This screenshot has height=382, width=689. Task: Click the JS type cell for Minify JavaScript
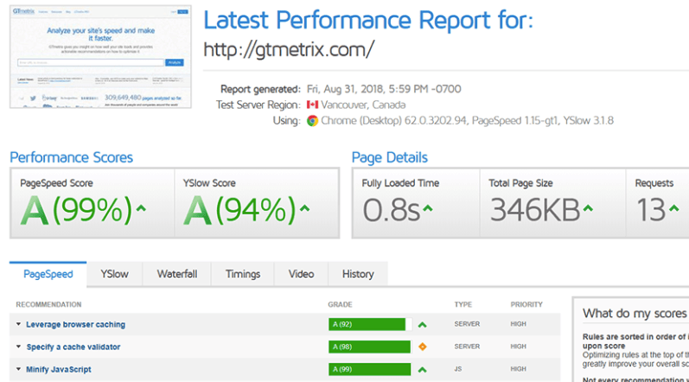tap(458, 369)
